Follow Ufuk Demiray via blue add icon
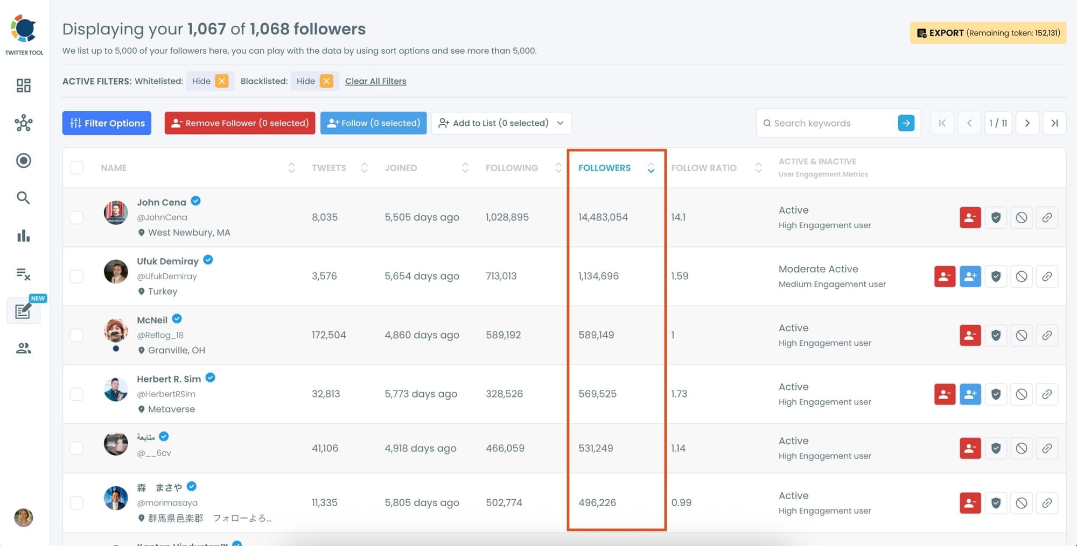Viewport: 1077px width, 546px height. pos(970,276)
